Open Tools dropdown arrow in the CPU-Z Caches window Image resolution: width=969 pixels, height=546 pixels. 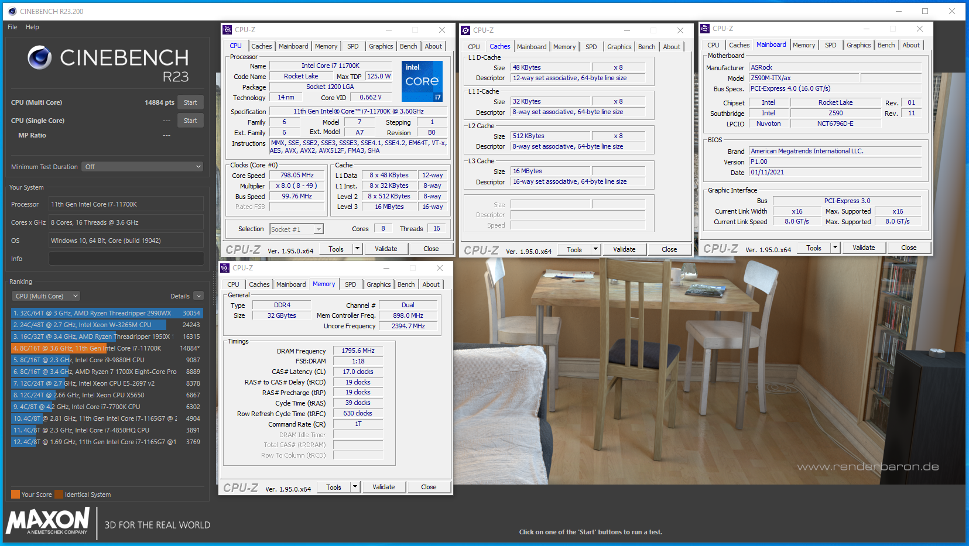[595, 250]
